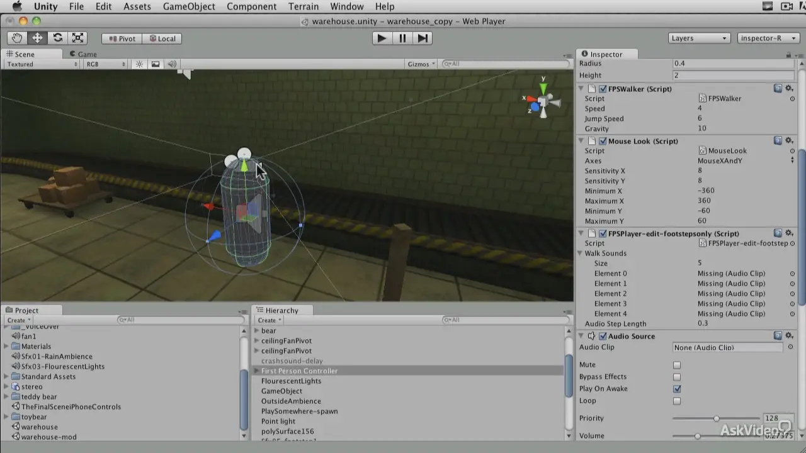Disable FPSPlayer-edit-footstepsonly script checkbox
Screen dimensions: 806x453
point(603,233)
